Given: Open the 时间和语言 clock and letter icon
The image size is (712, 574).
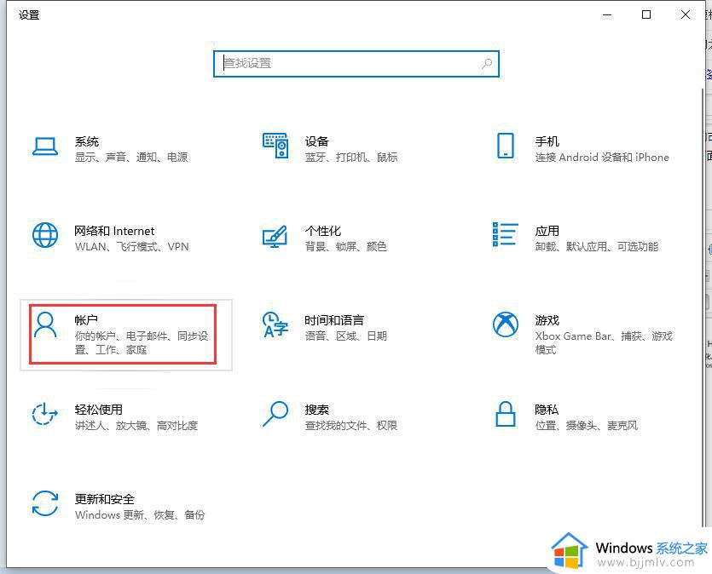Looking at the screenshot, I should click(x=275, y=324).
